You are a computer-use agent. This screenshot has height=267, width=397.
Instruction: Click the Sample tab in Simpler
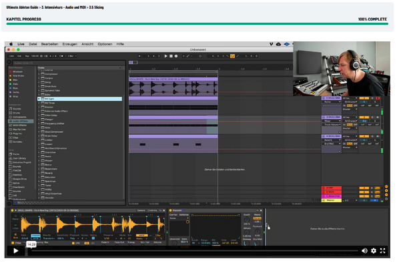(141, 210)
